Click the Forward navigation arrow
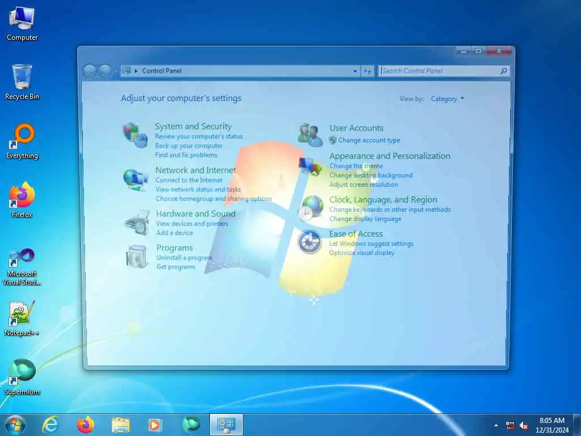This screenshot has height=436, width=581. (x=105, y=71)
